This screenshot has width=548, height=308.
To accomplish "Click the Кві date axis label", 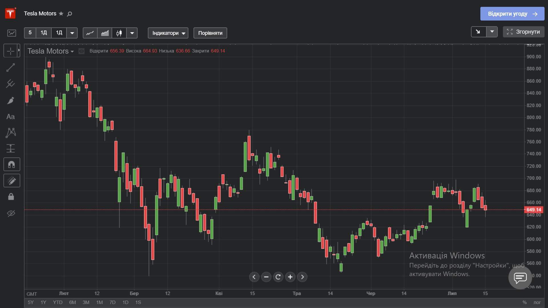I will (x=219, y=293).
